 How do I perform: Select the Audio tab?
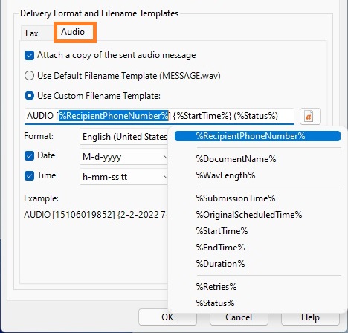coord(73,32)
